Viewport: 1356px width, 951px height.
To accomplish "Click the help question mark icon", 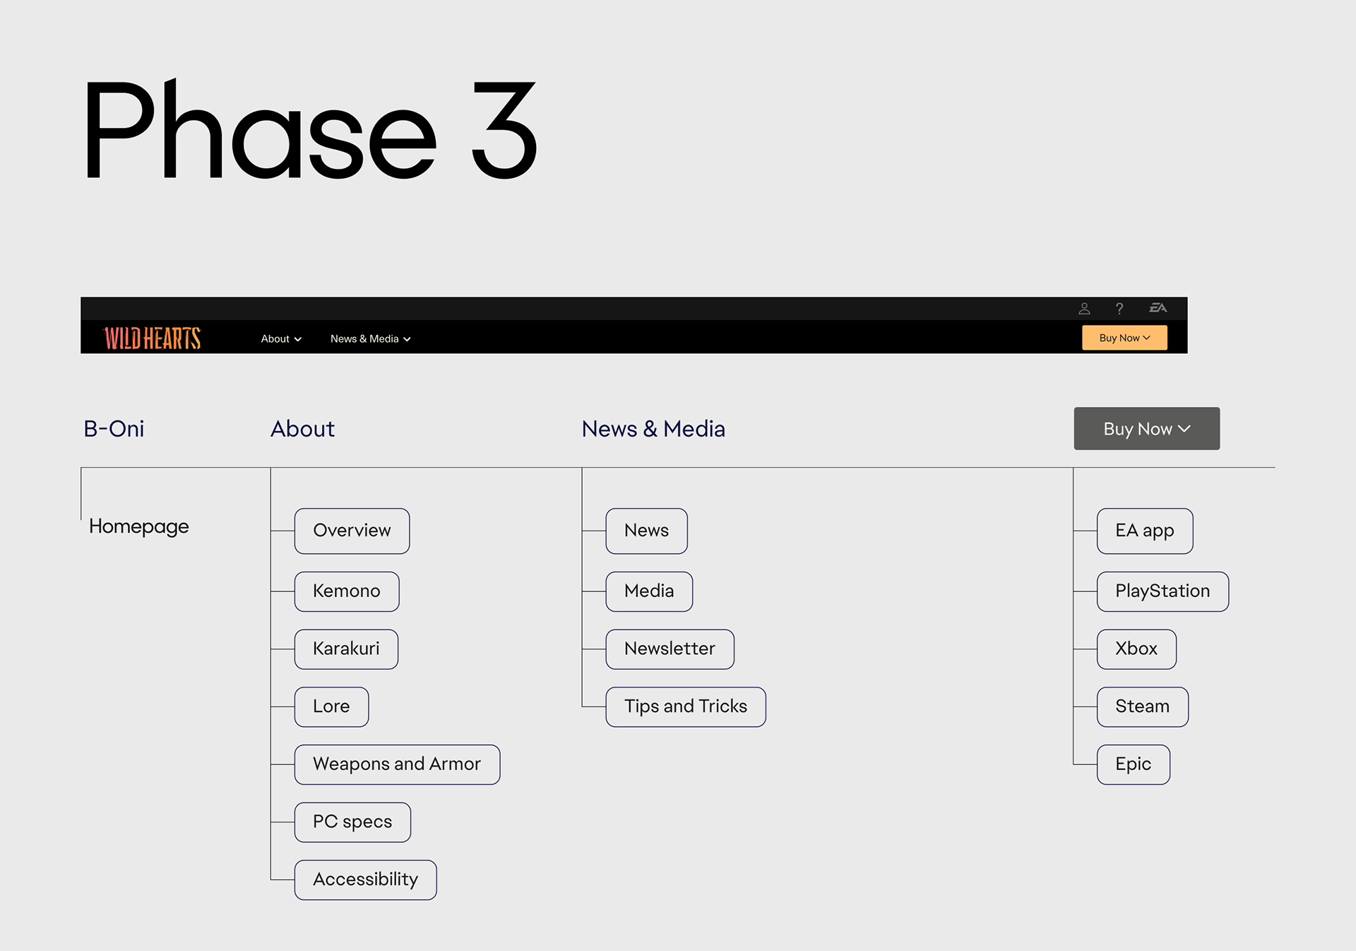I will point(1119,308).
